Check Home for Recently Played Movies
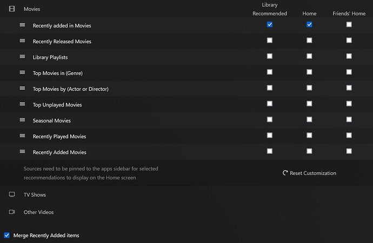Screen dimensions: 373x243 pyautogui.click(x=309, y=136)
